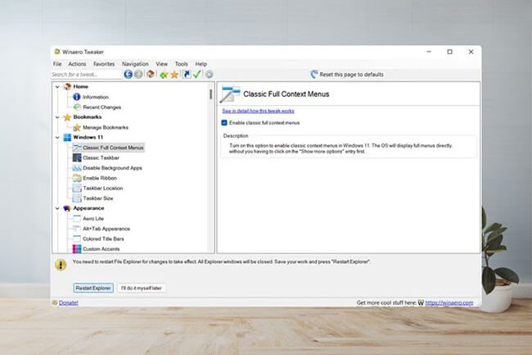Select the Custom Accents label
This screenshot has height=355, width=532.
[x=101, y=249]
